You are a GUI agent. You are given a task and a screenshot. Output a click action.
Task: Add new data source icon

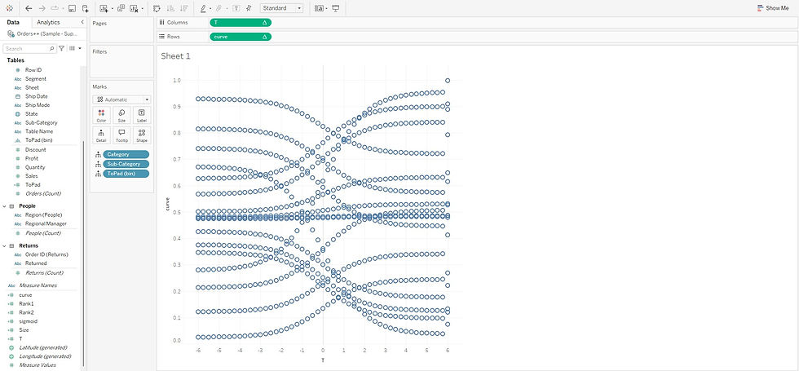pos(85,8)
